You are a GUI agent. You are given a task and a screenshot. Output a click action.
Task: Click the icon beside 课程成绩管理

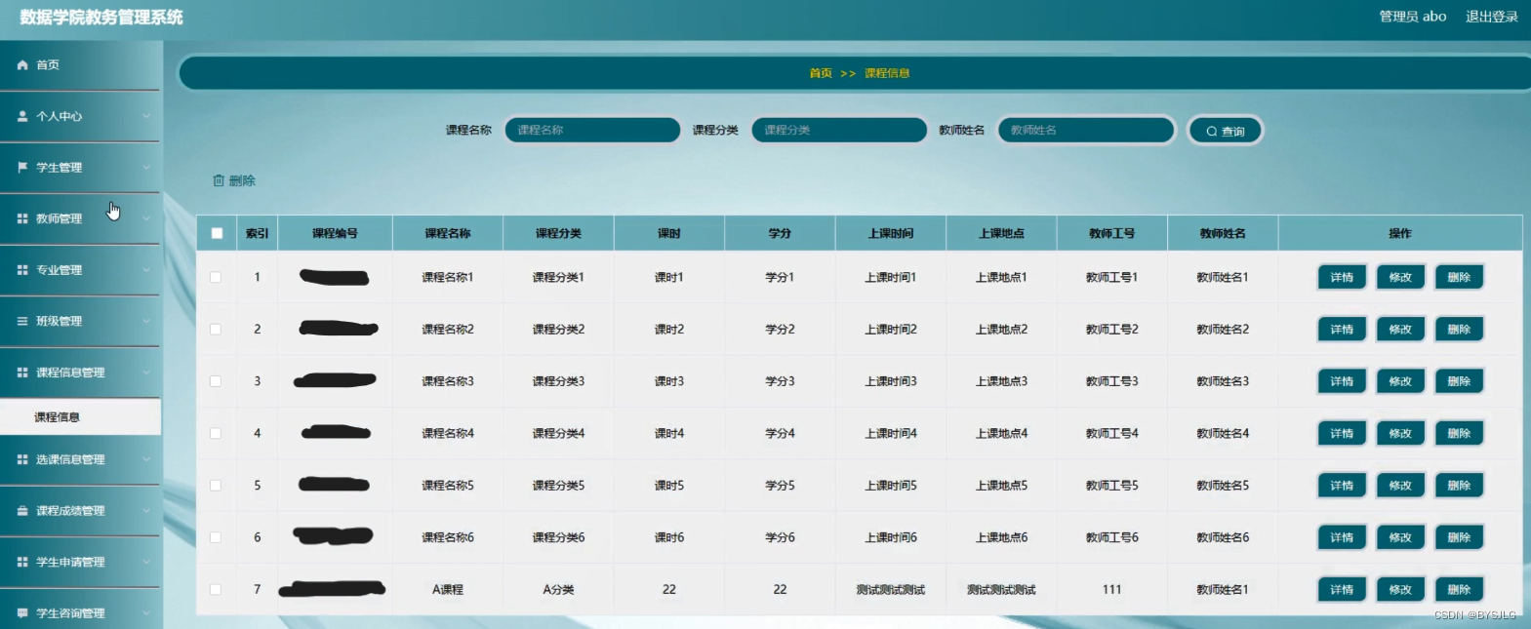[x=22, y=511]
